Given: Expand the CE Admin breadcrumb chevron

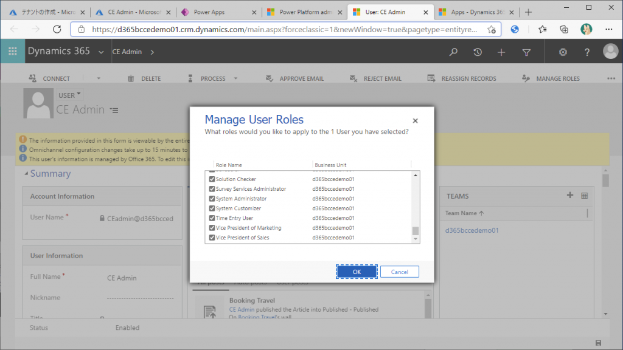Looking at the screenshot, I should (152, 52).
